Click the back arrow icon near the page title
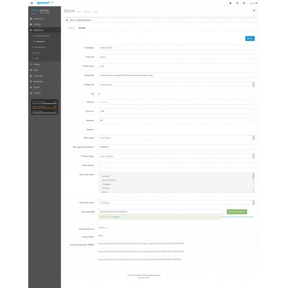This screenshot has height=288, width=288. [x=254, y=11]
